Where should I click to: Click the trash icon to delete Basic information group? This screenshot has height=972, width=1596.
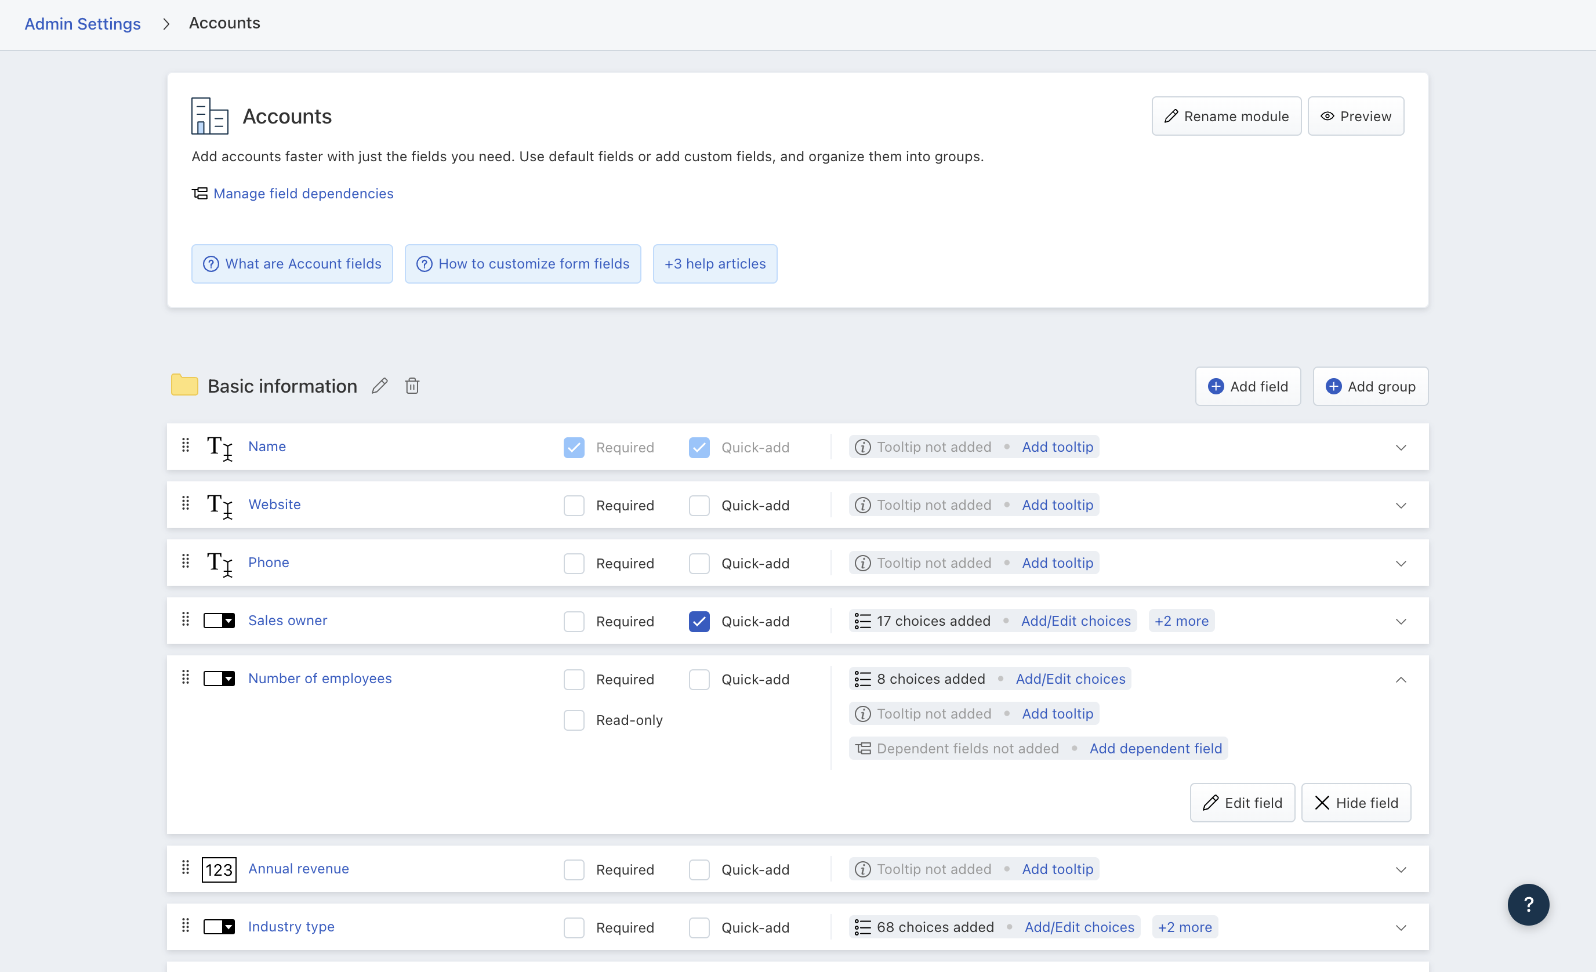pos(412,386)
